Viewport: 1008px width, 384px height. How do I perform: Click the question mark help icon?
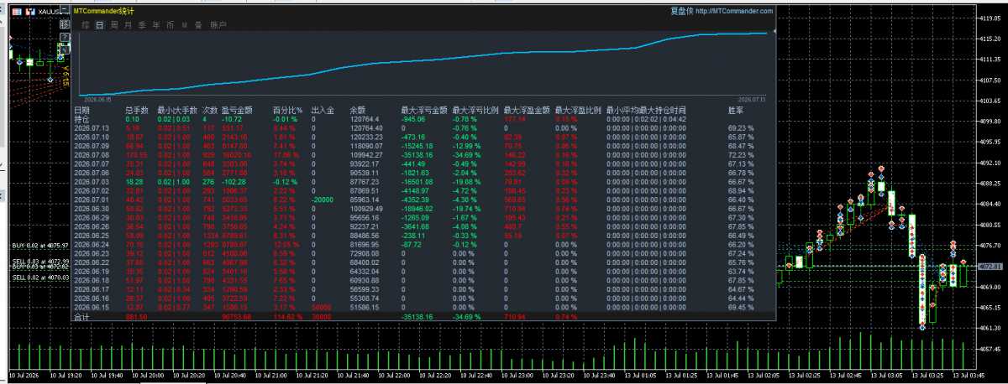(x=65, y=38)
